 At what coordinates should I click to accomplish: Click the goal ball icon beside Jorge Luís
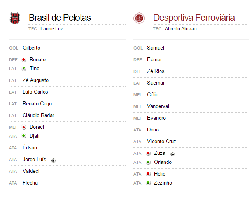[x=54, y=160]
